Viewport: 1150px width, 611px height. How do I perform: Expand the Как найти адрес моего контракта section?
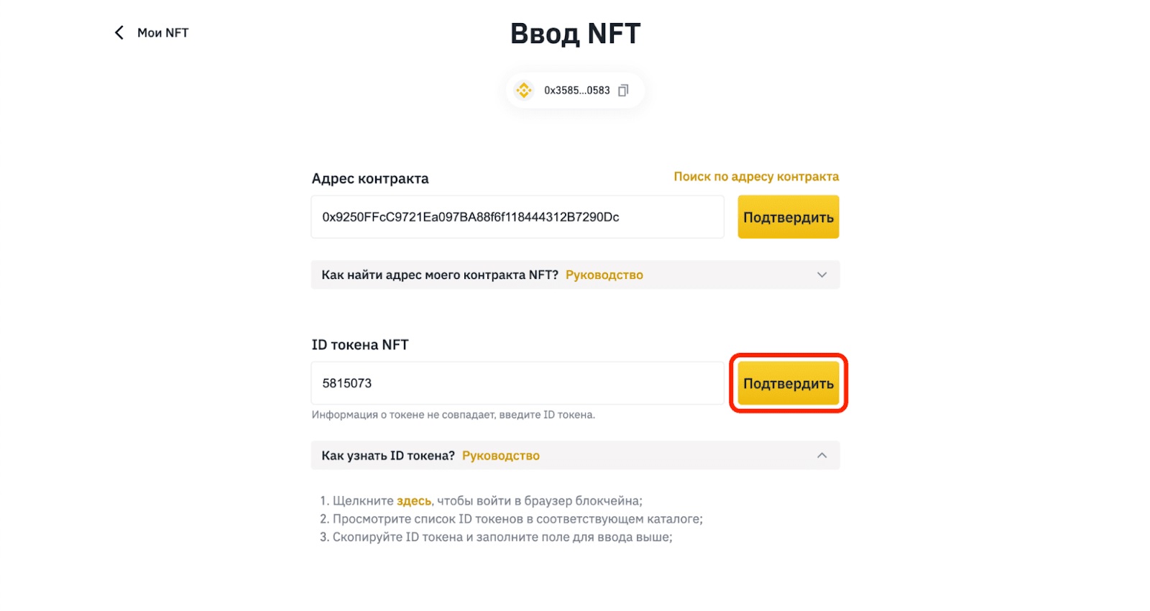point(822,275)
